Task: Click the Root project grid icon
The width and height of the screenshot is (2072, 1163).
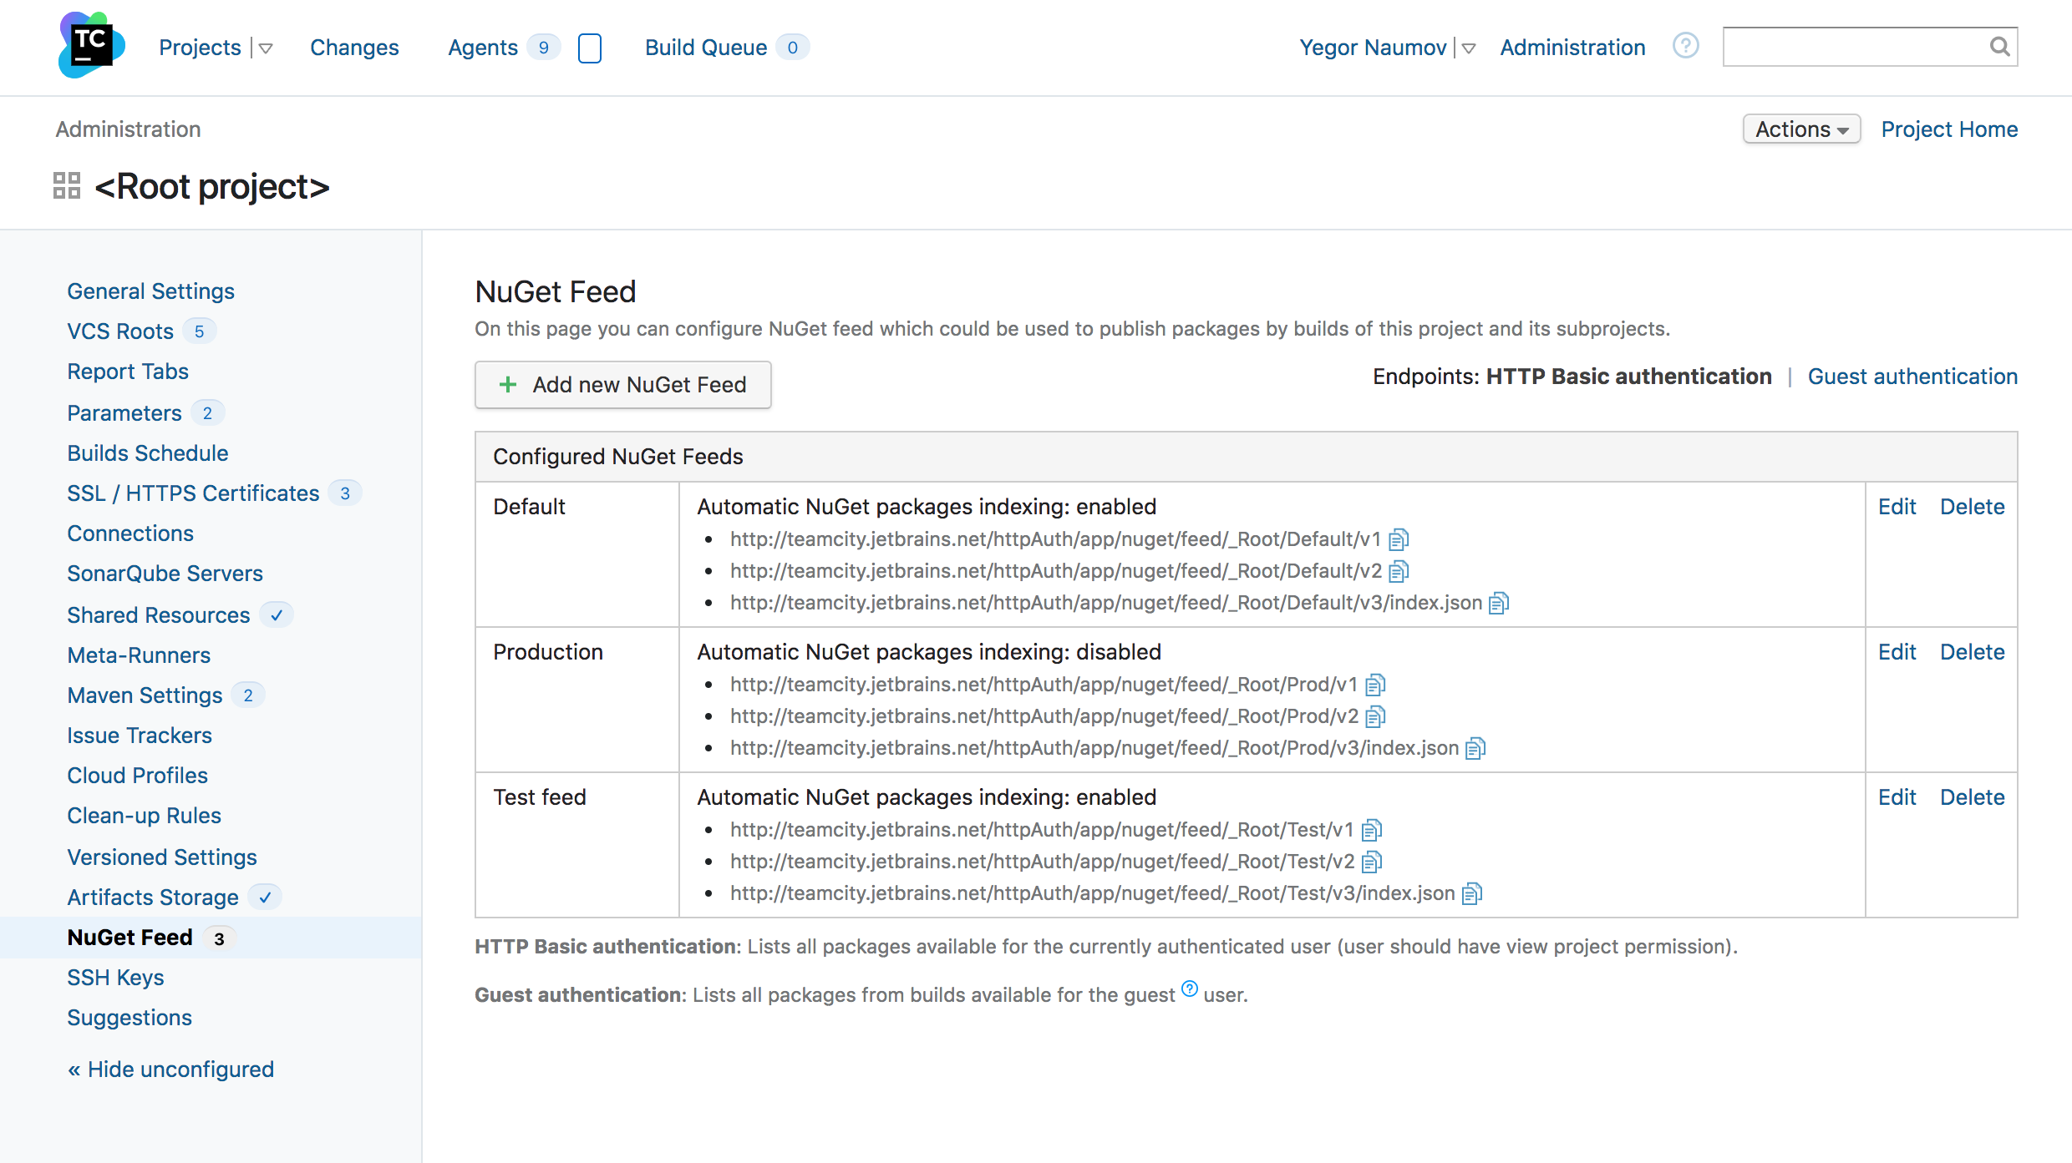Action: (x=67, y=185)
